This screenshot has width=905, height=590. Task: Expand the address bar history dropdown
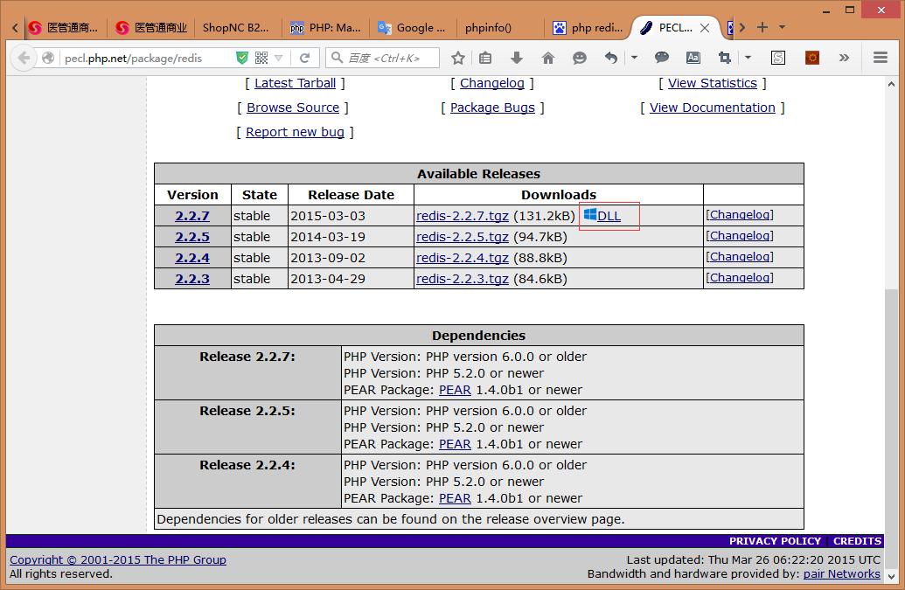pyautogui.click(x=279, y=58)
